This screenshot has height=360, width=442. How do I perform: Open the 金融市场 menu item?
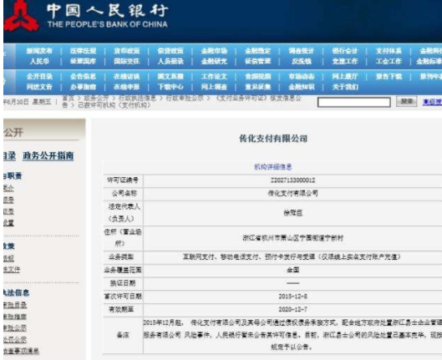(x=214, y=51)
